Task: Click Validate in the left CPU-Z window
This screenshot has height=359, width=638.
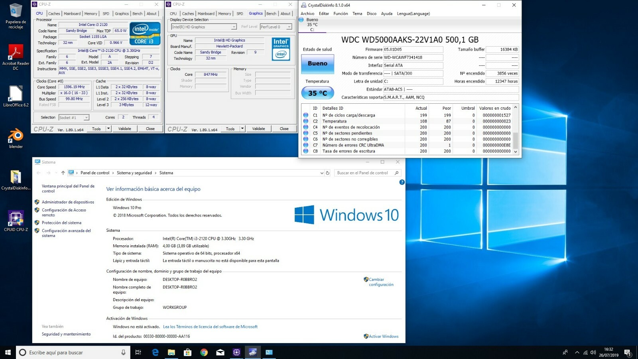Action: click(125, 128)
